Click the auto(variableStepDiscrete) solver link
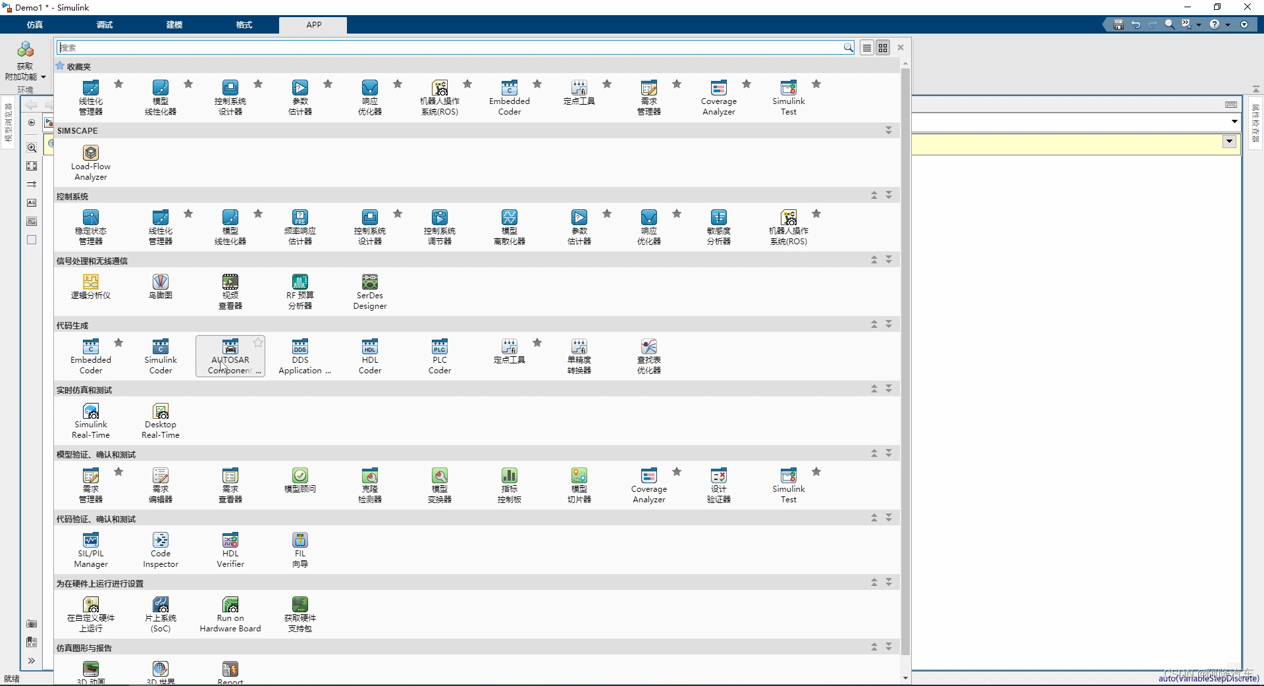 coord(1208,679)
